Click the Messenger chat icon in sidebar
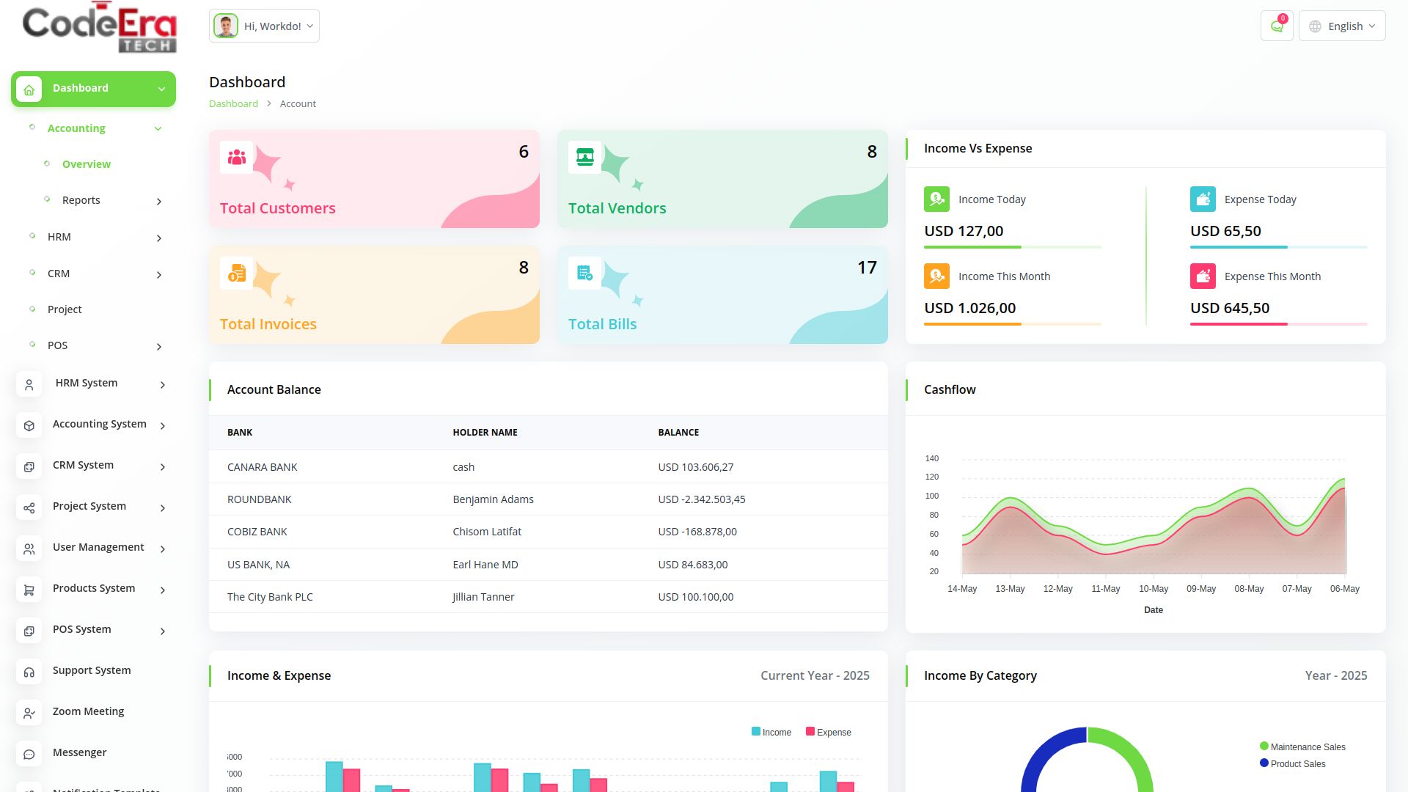 point(29,754)
